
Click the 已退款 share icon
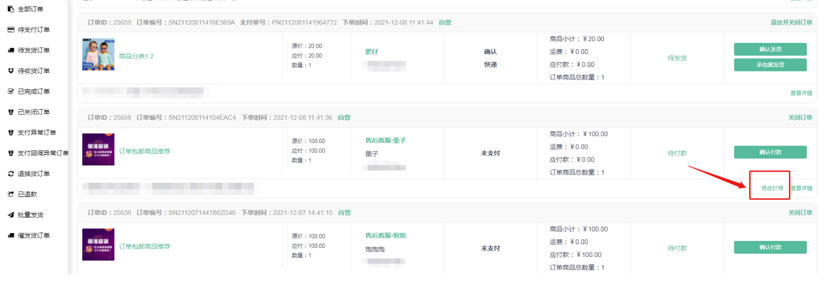[x=11, y=194]
